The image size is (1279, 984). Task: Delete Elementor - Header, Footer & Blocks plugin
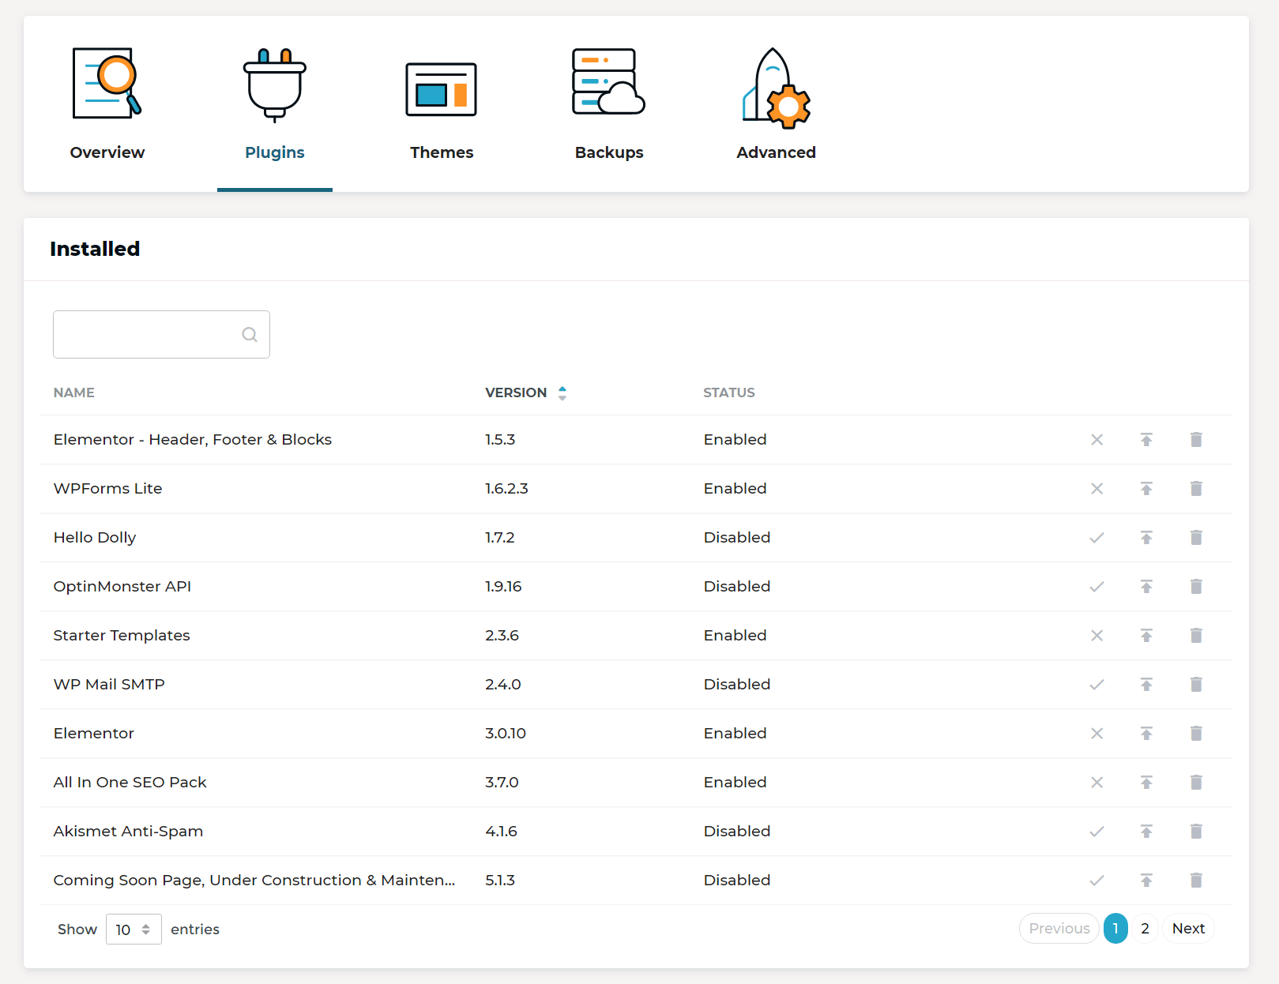1196,440
